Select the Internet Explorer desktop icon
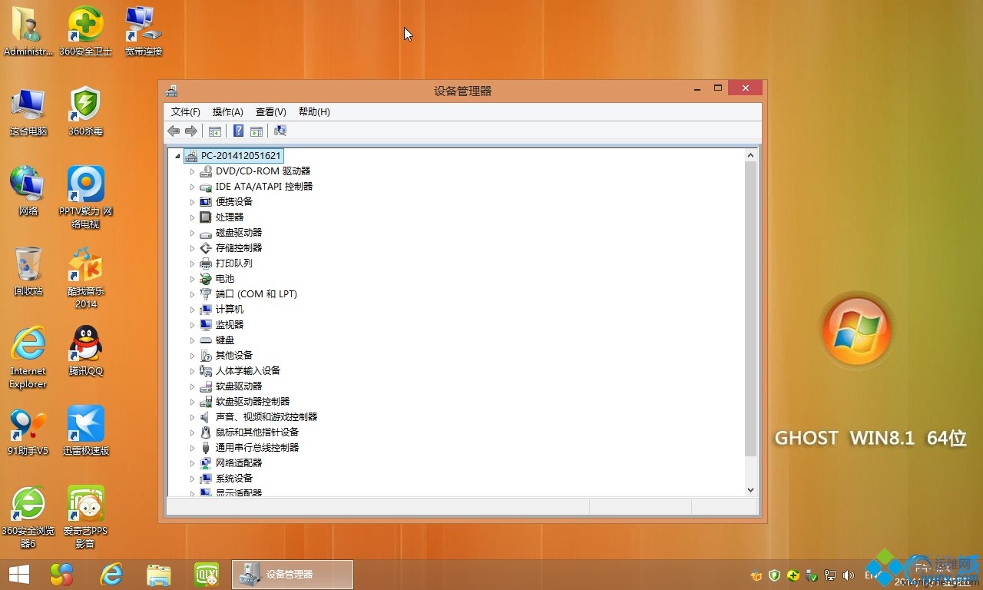 click(x=28, y=357)
